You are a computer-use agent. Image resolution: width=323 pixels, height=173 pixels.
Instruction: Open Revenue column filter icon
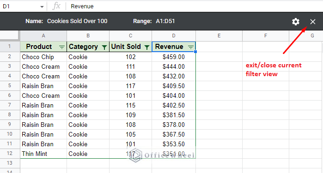[x=191, y=47]
